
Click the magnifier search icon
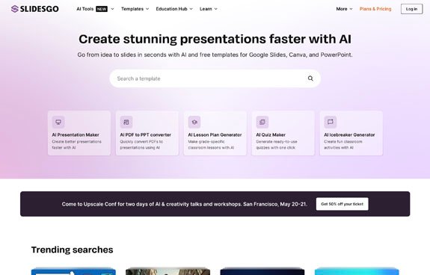[x=310, y=78]
